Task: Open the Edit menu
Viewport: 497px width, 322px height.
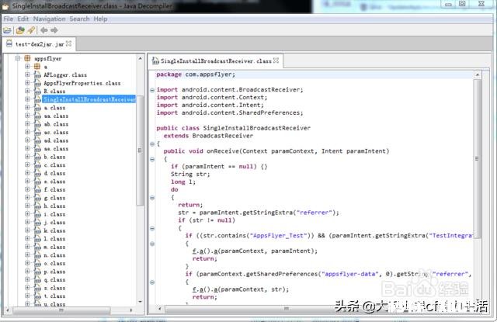Action: click(23, 19)
